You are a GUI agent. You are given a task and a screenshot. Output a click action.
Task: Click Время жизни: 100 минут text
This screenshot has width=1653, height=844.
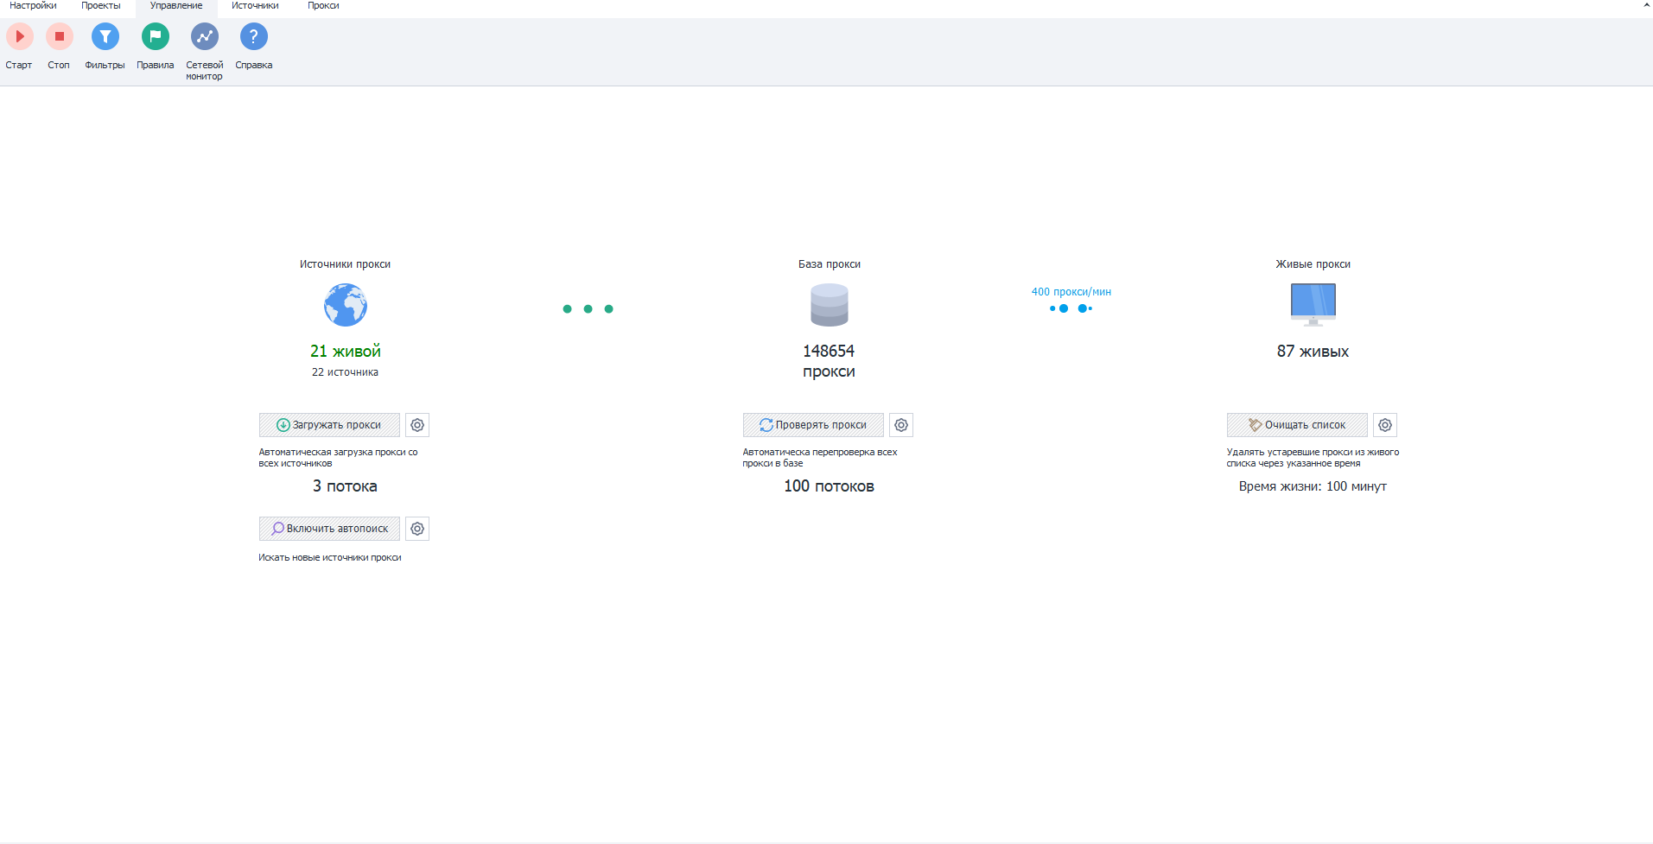click(x=1313, y=486)
